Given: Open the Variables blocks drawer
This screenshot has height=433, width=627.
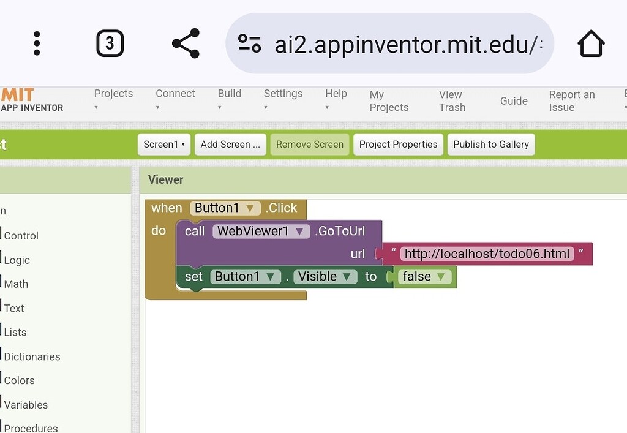Looking at the screenshot, I should (x=26, y=404).
